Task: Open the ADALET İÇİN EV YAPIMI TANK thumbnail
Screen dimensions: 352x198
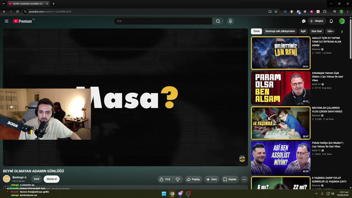Action: tap(280, 53)
